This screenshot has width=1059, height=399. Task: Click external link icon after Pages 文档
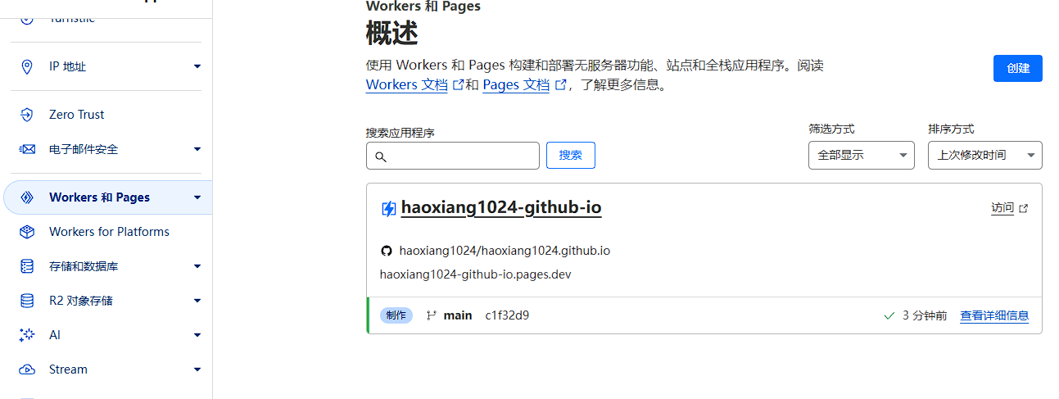click(x=561, y=84)
